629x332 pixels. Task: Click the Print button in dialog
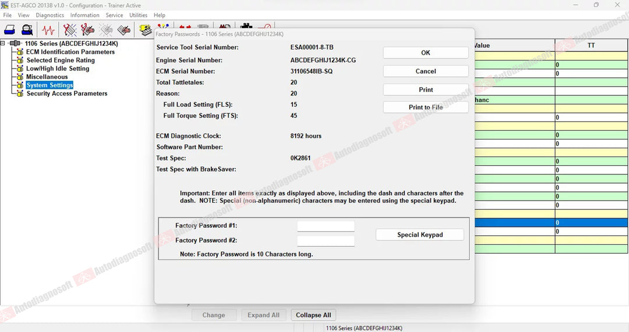click(426, 90)
